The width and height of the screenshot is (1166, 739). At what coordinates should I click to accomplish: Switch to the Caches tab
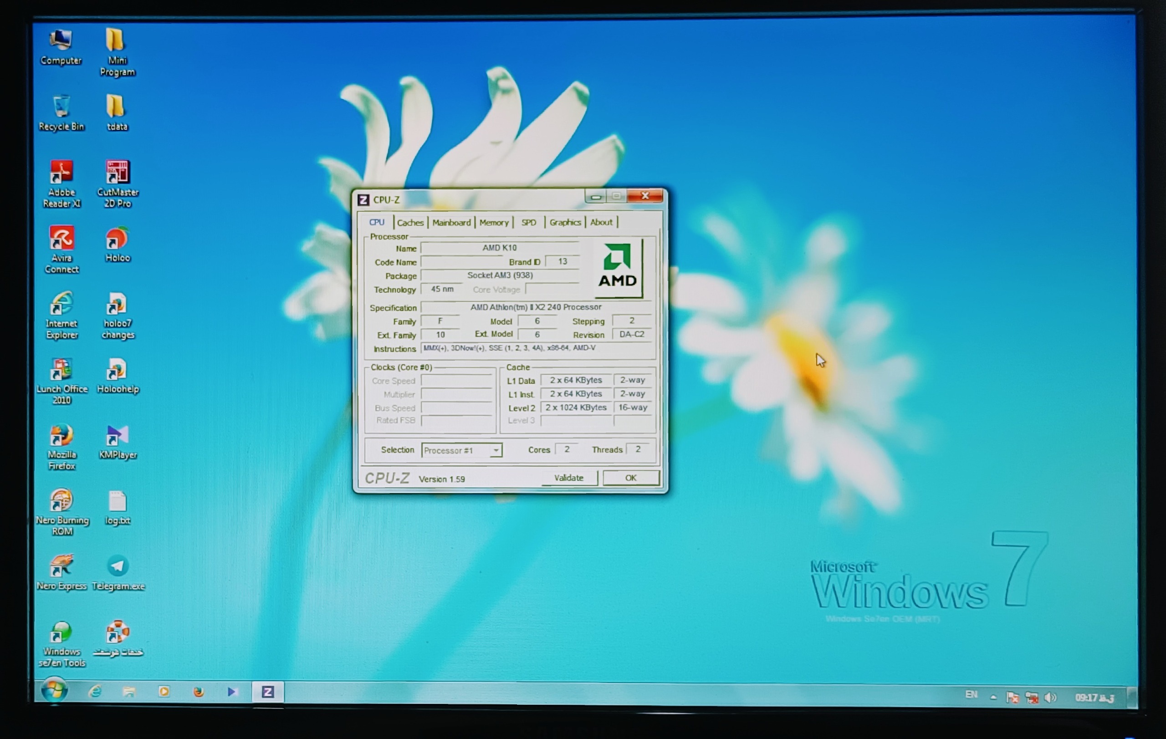(410, 223)
